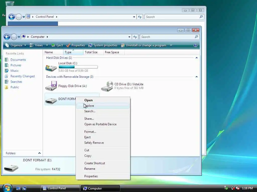Choose Create Shortcut from the context menu
Image resolution: width=257 pixels, height=192 pixels.
coord(103,163)
